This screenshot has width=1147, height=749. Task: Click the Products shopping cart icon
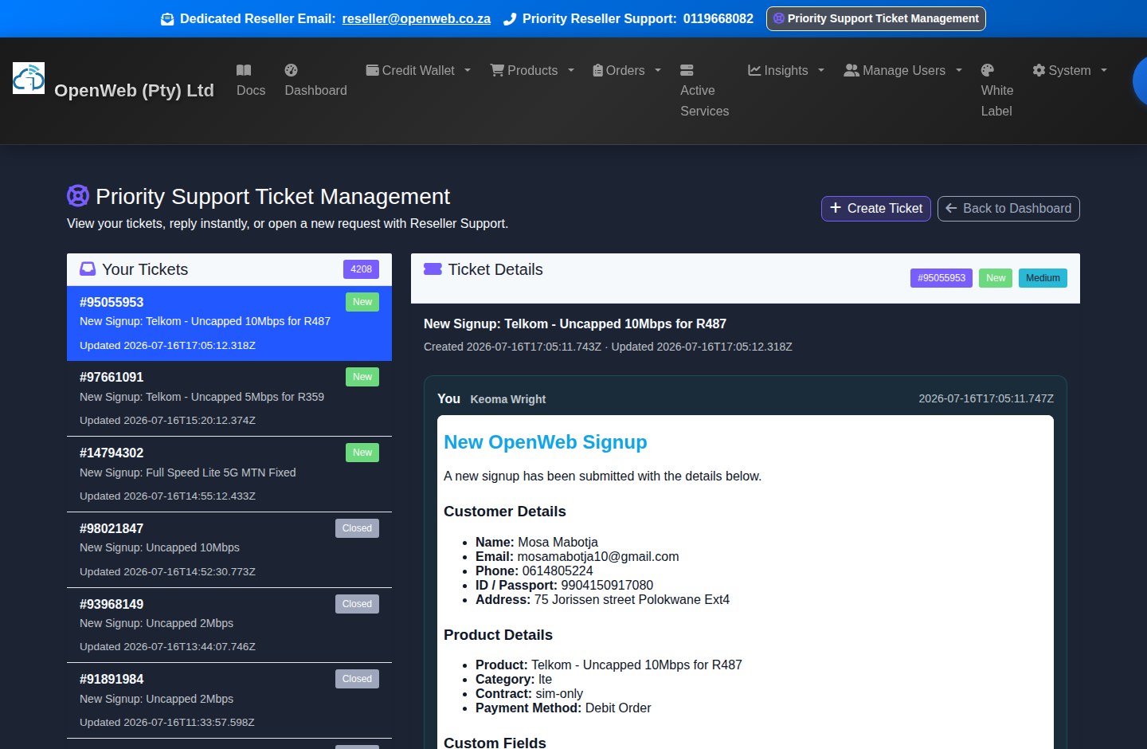click(497, 70)
